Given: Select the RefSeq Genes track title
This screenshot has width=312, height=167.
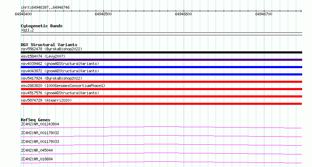Looking at the screenshot, I should (36, 120).
